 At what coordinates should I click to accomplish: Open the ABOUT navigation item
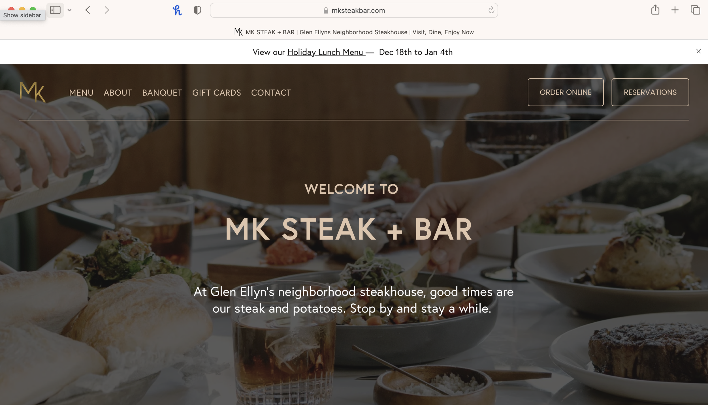click(118, 93)
